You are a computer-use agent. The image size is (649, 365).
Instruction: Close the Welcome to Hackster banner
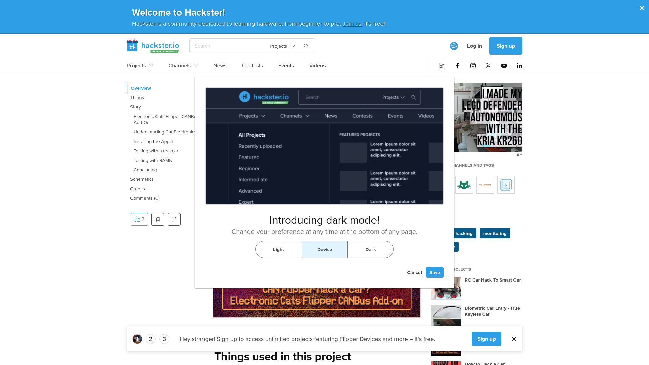click(642, 8)
